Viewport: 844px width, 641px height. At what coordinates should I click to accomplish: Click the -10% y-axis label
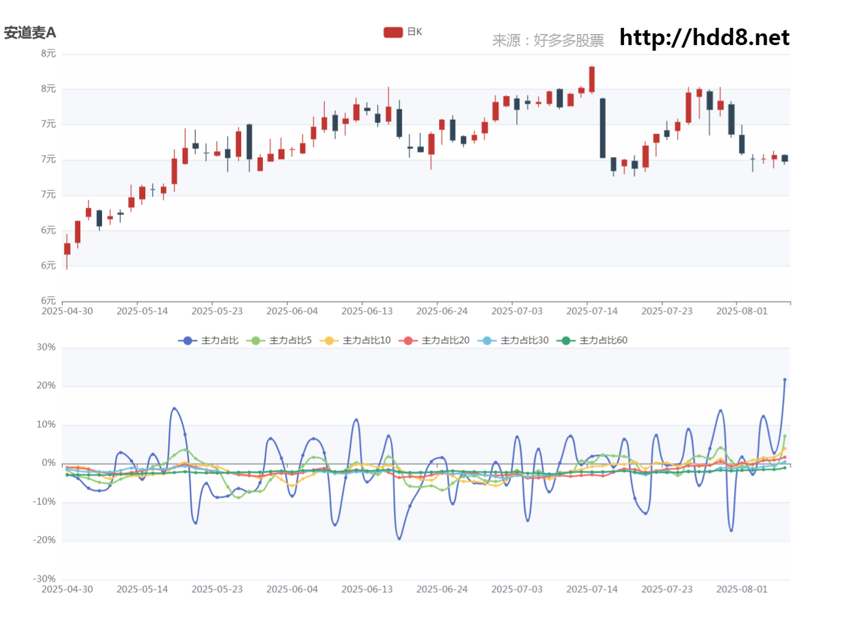45,502
